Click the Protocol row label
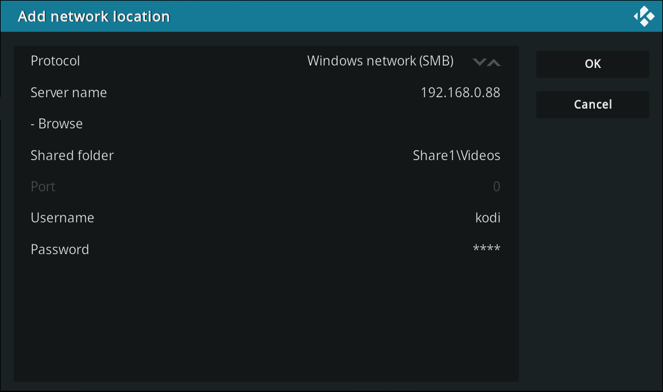Image resolution: width=663 pixels, height=392 pixels. 55,62
